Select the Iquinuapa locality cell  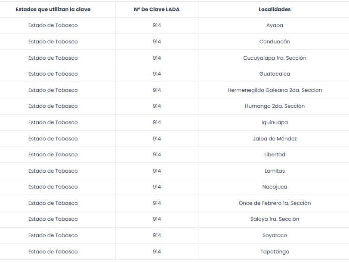tap(275, 122)
